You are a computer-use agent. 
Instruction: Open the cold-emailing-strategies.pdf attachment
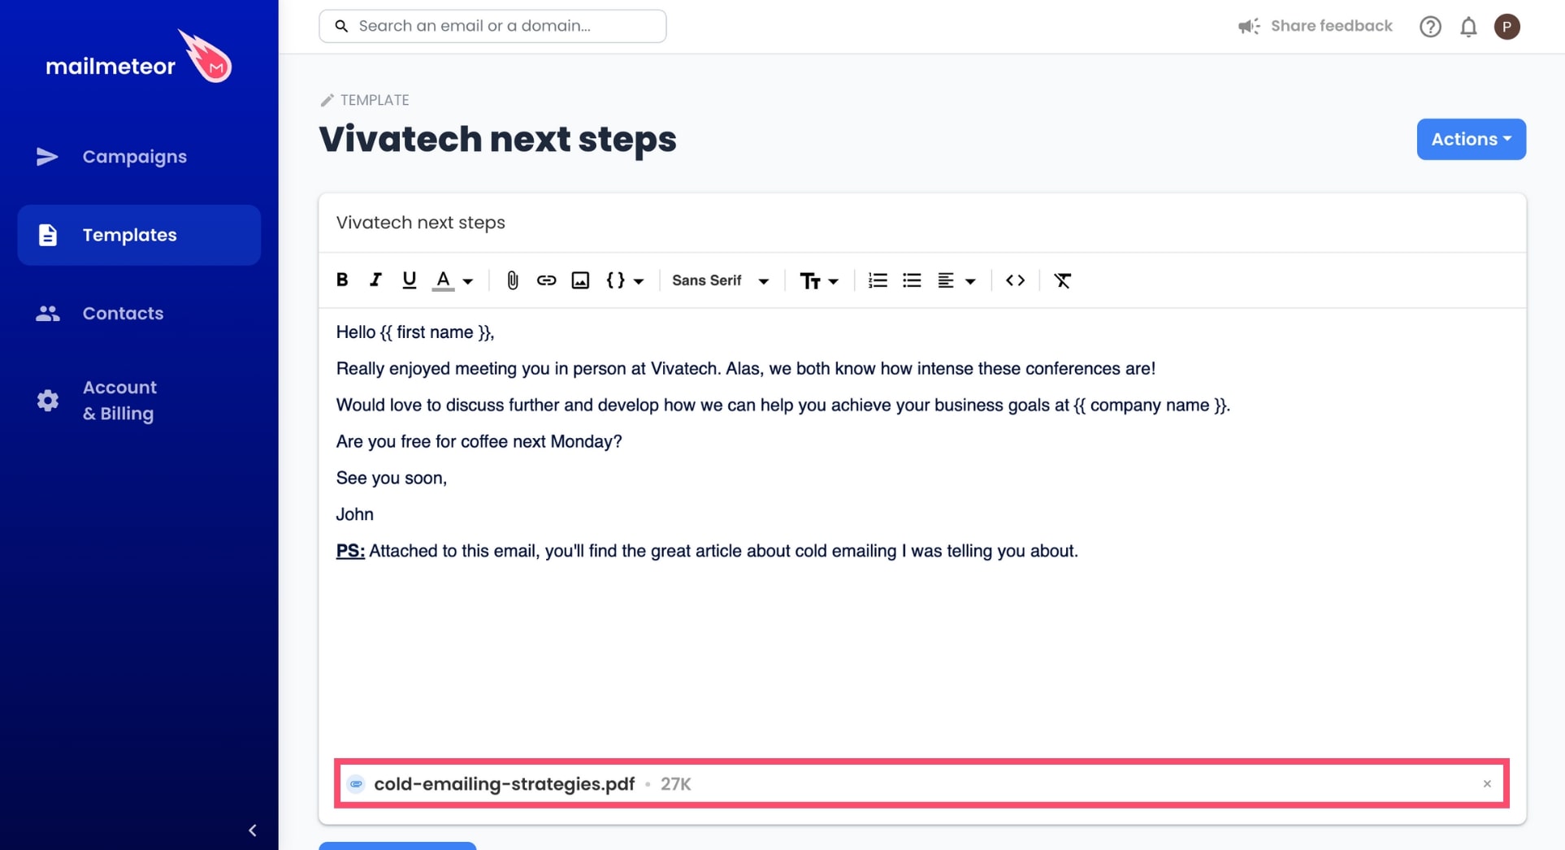504,784
